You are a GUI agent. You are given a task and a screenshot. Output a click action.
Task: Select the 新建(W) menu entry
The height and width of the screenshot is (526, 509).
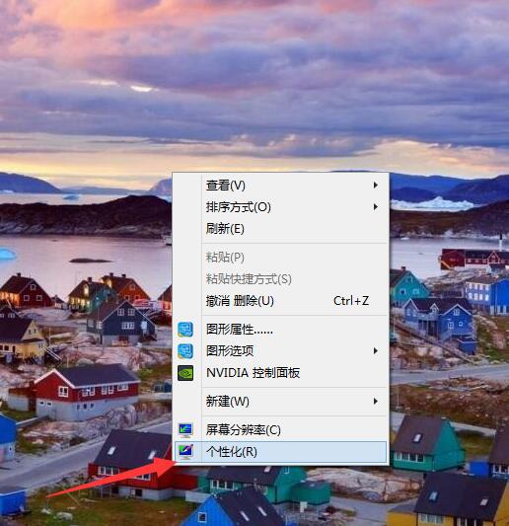tap(280, 402)
